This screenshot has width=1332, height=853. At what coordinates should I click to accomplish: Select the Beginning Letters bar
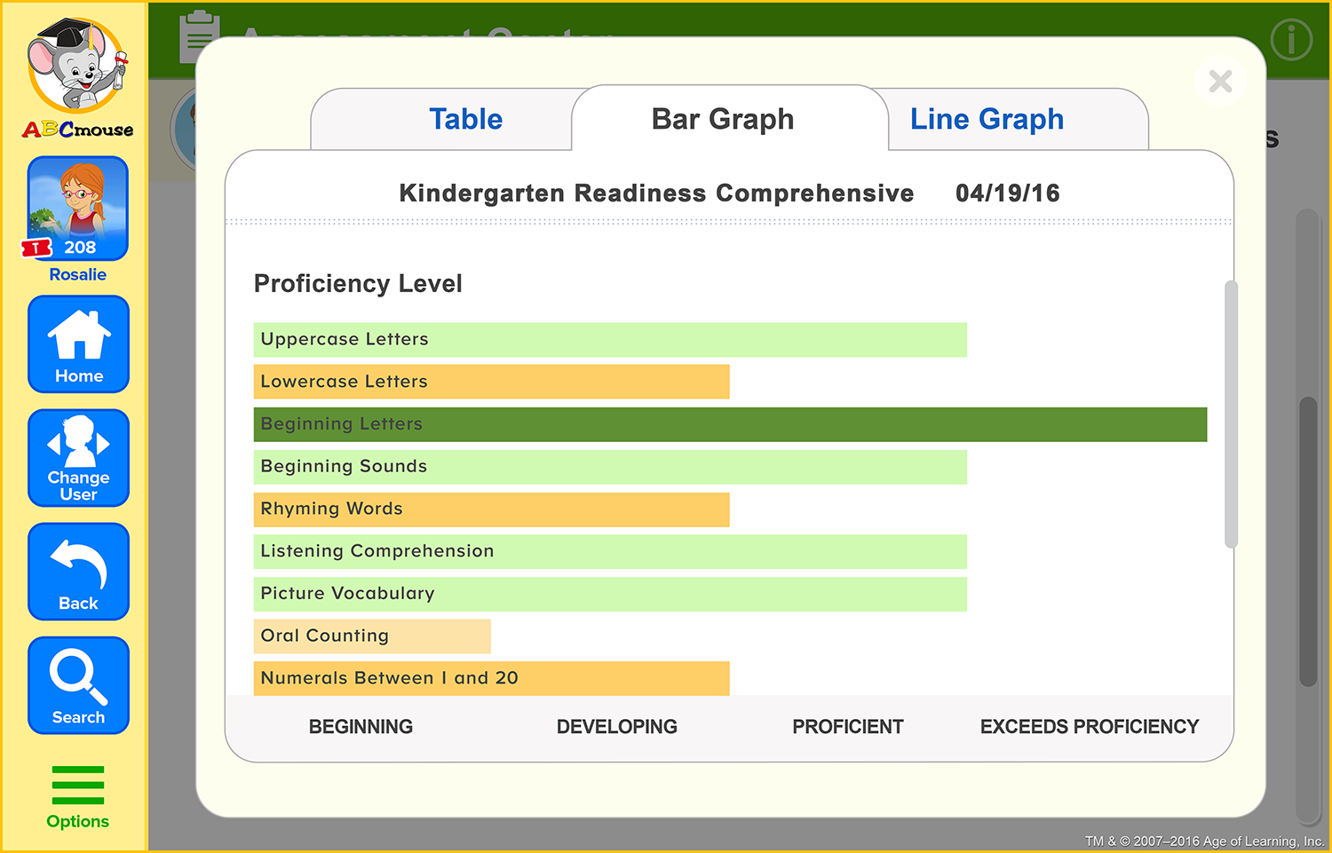pos(730,424)
